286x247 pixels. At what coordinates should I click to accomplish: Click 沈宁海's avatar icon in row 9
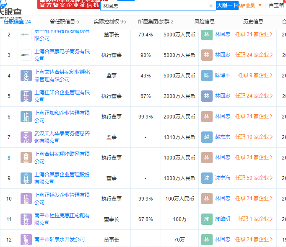pyautogui.click(x=207, y=178)
